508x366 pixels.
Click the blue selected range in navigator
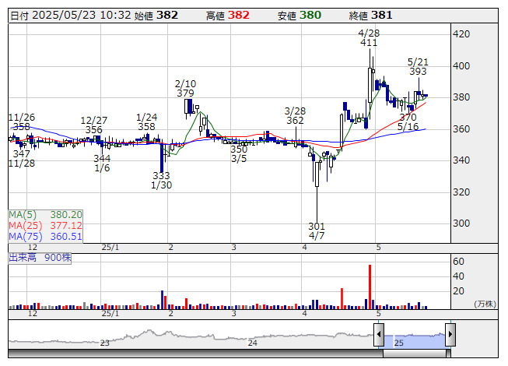click(414, 336)
